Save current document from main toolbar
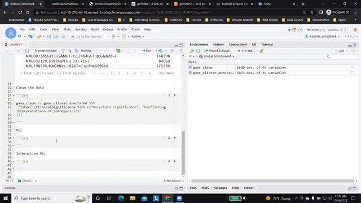 tap(49, 36)
